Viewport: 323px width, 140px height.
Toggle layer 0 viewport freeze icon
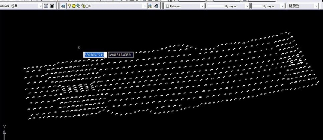point(78,6)
